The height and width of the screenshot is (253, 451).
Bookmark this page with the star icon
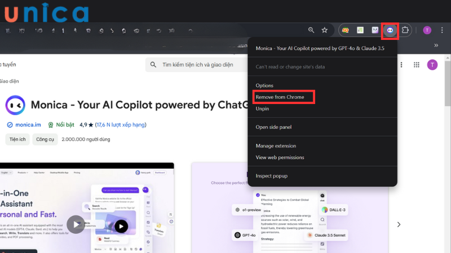pyautogui.click(x=325, y=30)
